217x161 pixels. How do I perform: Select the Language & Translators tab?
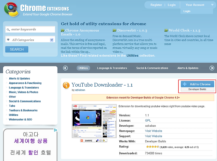click(112, 68)
